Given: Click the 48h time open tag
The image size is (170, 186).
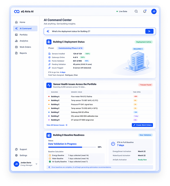Looking at the screenshot, I should tap(136, 97).
